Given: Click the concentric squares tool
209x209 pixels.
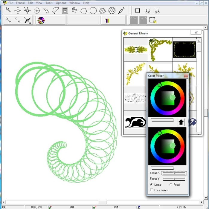Looking at the screenshot, I should pos(65,11).
